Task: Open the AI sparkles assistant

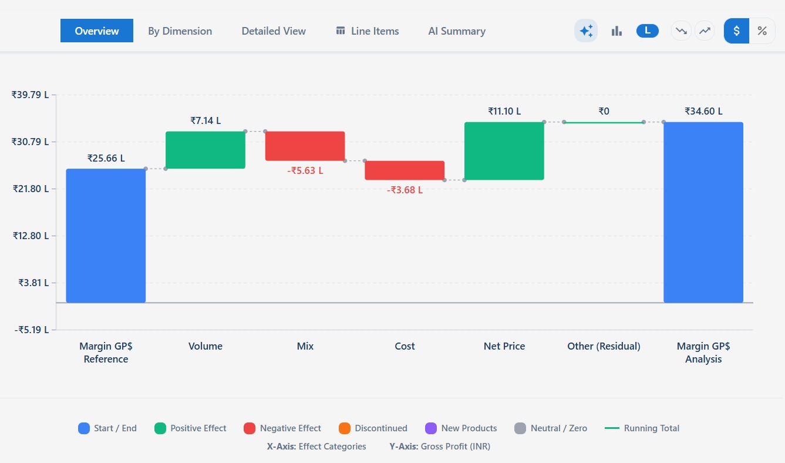Action: (x=585, y=31)
